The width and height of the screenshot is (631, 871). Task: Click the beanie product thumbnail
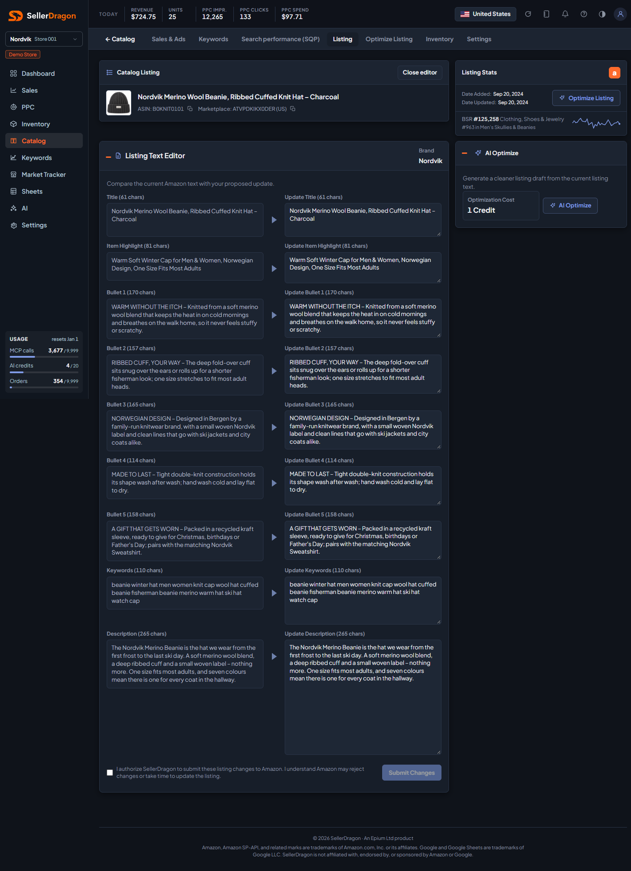(x=119, y=103)
